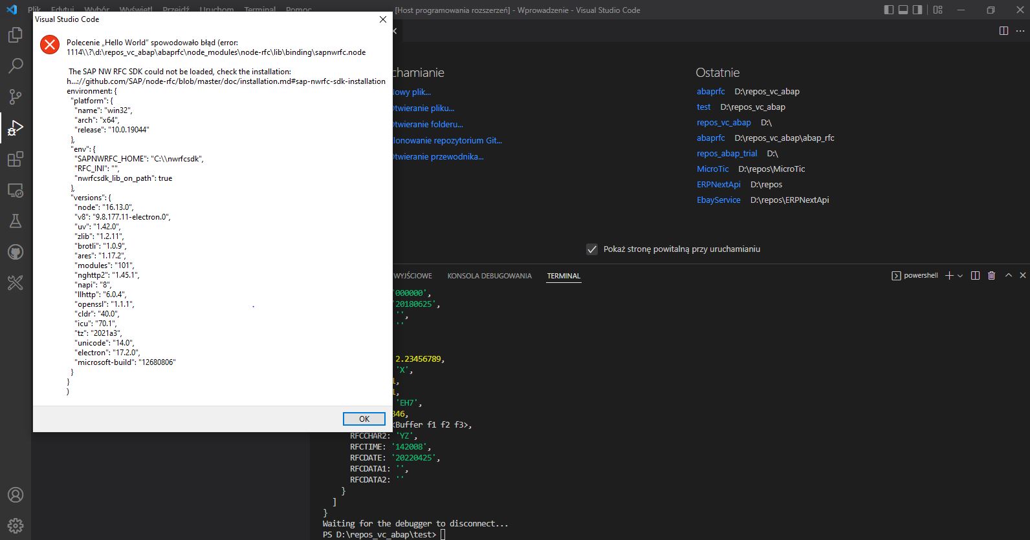Open the Source Control view
The image size is (1030, 540).
16,96
